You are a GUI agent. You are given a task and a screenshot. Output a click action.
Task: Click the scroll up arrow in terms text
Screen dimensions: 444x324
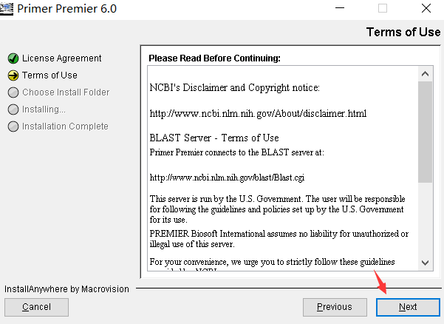425,74
